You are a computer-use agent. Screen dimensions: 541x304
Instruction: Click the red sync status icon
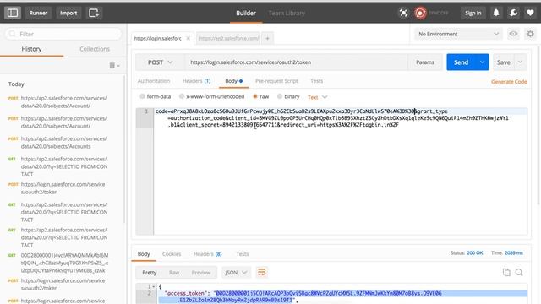[x=420, y=14]
